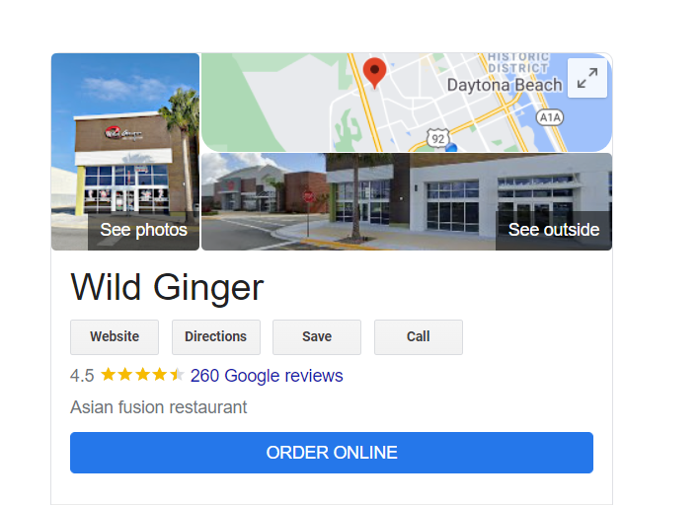Open See outside street view image
This screenshot has height=505, width=700.
point(407,201)
